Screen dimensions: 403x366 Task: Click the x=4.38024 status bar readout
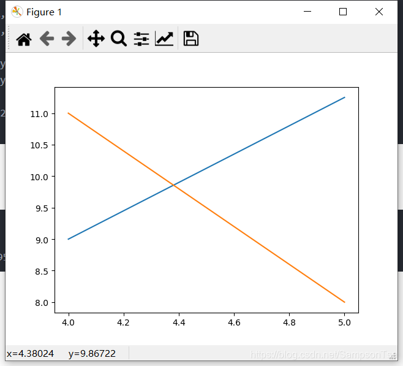30,354
